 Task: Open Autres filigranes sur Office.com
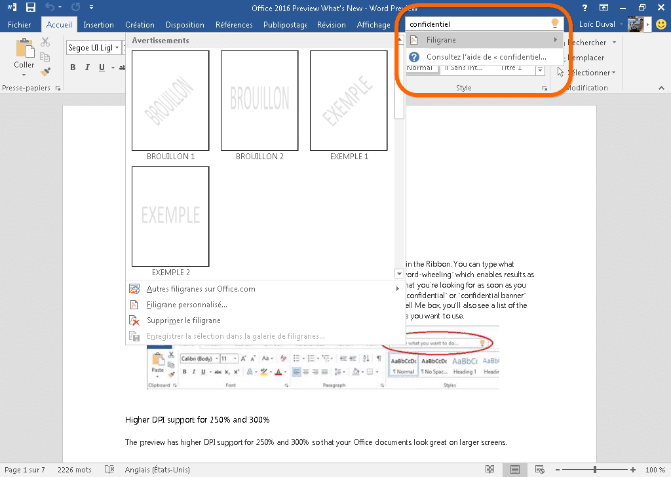coord(265,289)
